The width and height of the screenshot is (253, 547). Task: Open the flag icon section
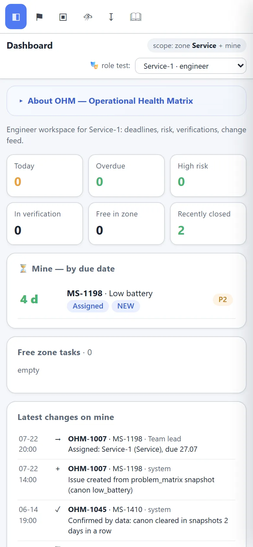coord(39,17)
